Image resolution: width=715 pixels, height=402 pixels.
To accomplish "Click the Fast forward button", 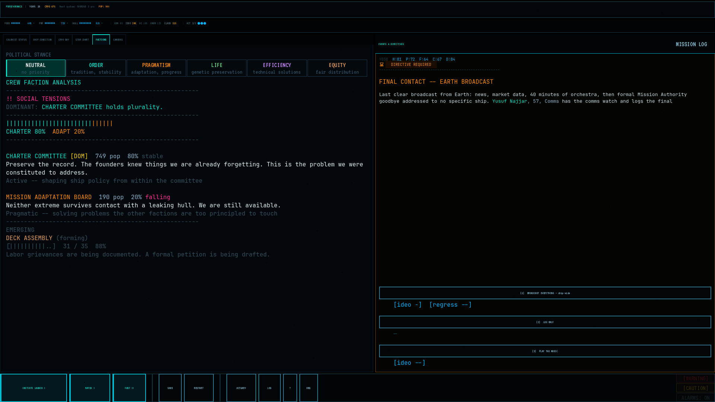I will pyautogui.click(x=129, y=388).
